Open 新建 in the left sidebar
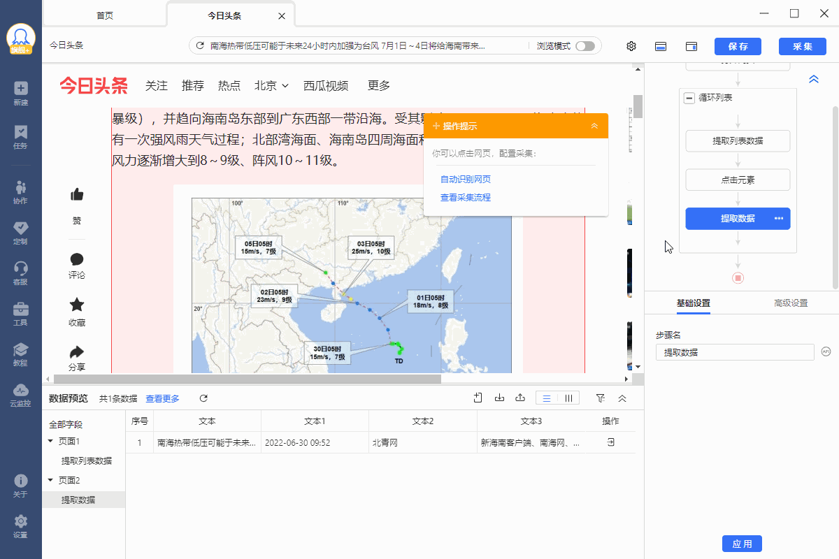This screenshot has height=559, width=839. click(20, 93)
